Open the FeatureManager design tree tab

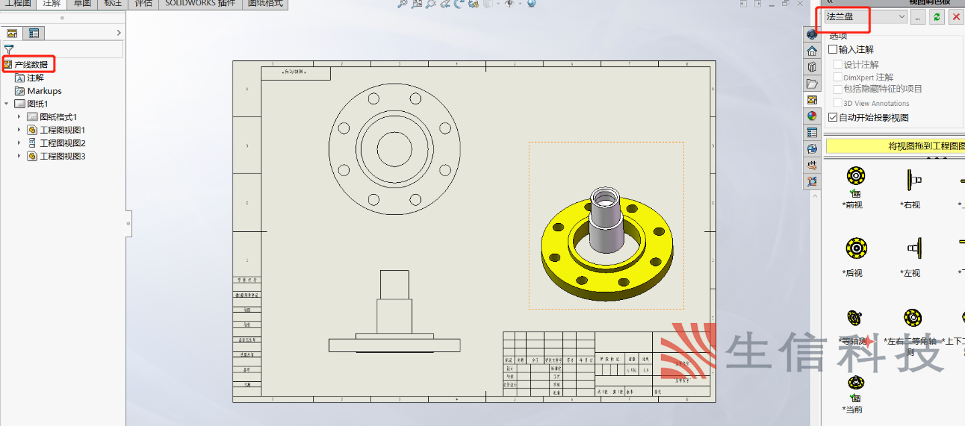(11, 33)
